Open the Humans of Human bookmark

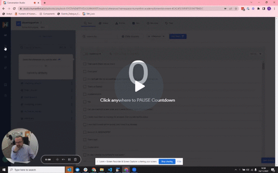coord(26,13)
